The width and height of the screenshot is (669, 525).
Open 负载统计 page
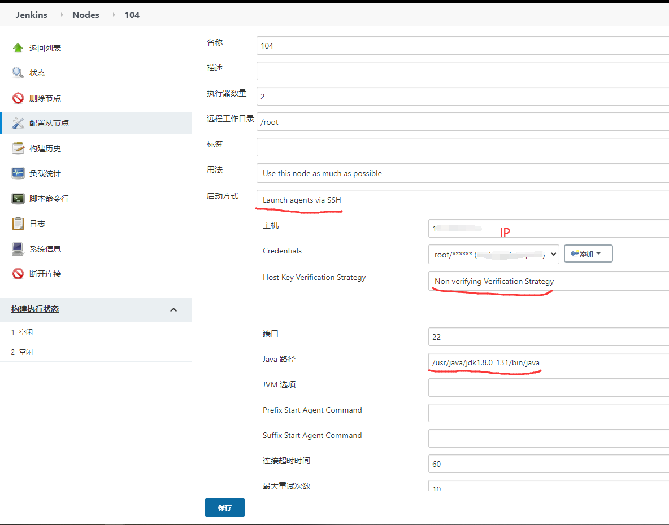pyautogui.click(x=45, y=173)
